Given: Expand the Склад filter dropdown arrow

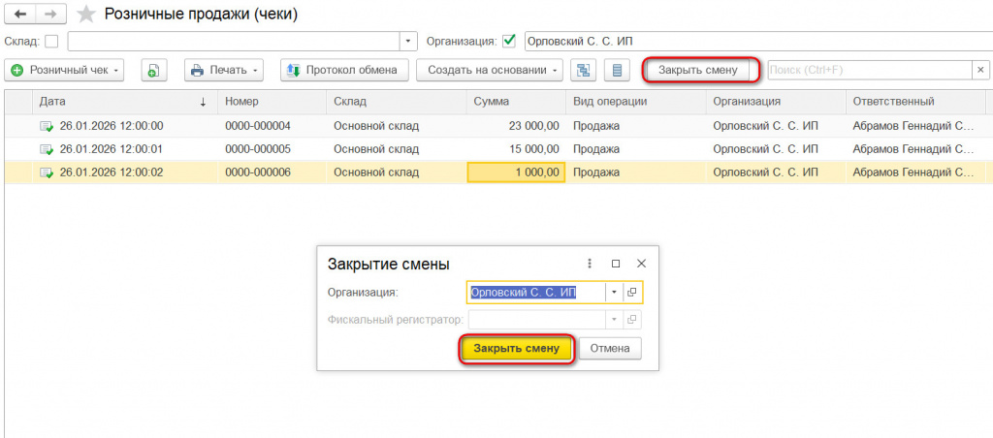Looking at the screenshot, I should [408, 41].
